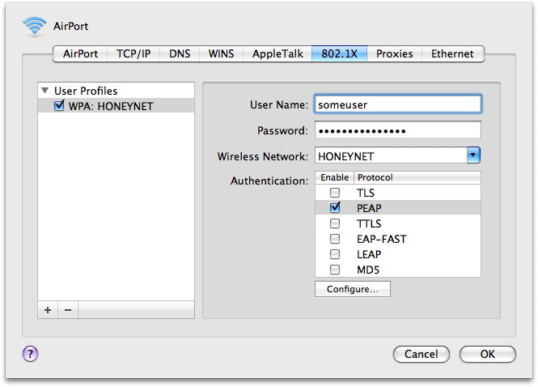Switch to the TCP/IP tab

click(x=133, y=54)
